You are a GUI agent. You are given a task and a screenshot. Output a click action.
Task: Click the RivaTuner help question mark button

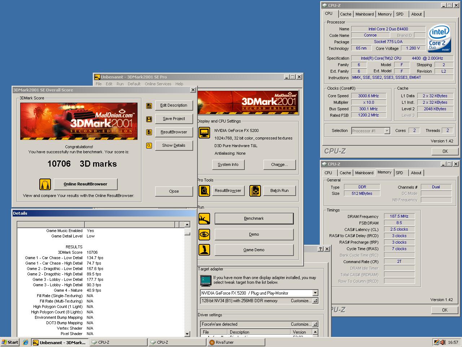click(321, 249)
